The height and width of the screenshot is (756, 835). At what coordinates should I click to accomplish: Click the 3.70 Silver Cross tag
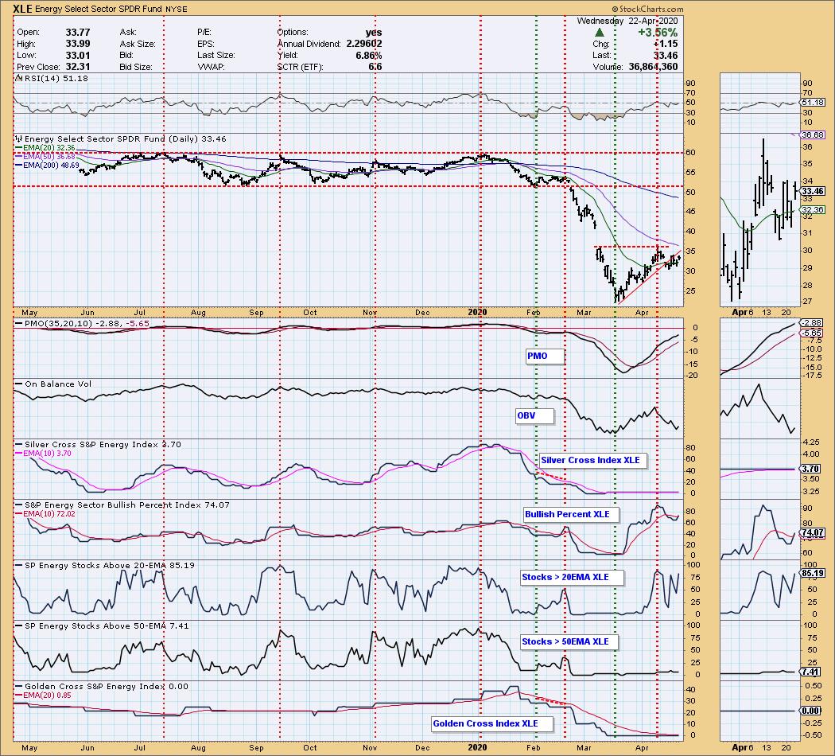pyautogui.click(x=810, y=469)
